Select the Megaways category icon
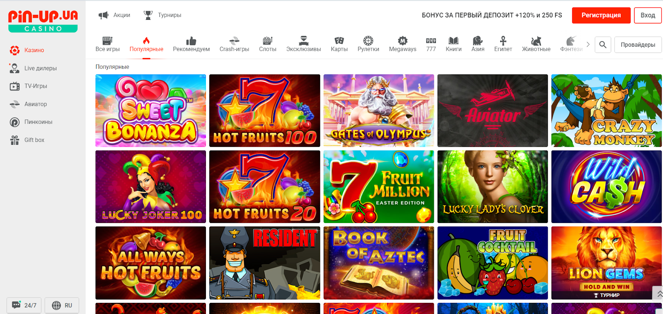This screenshot has height=314, width=663. click(x=402, y=41)
